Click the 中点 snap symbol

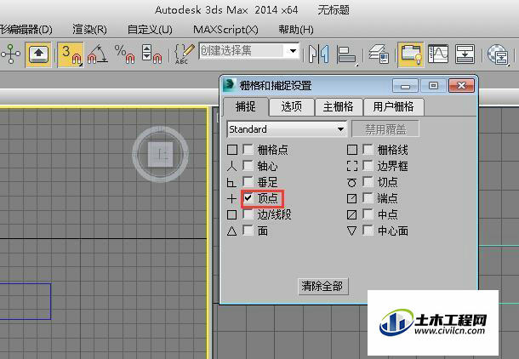(352, 214)
